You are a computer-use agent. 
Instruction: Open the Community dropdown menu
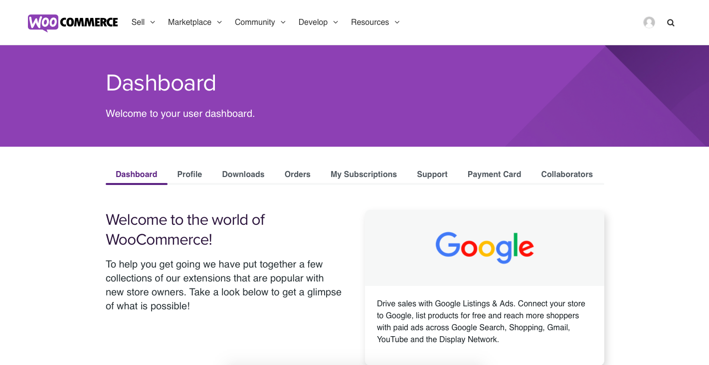click(x=260, y=22)
